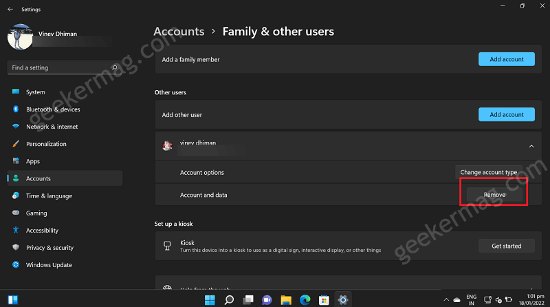The height and width of the screenshot is (307, 550).
Task: Focus the Find a setting search box
Action: coord(63,67)
